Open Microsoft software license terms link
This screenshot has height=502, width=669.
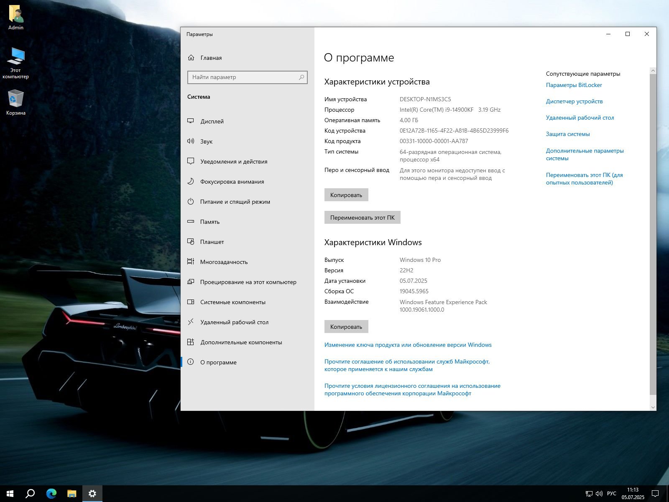412,389
